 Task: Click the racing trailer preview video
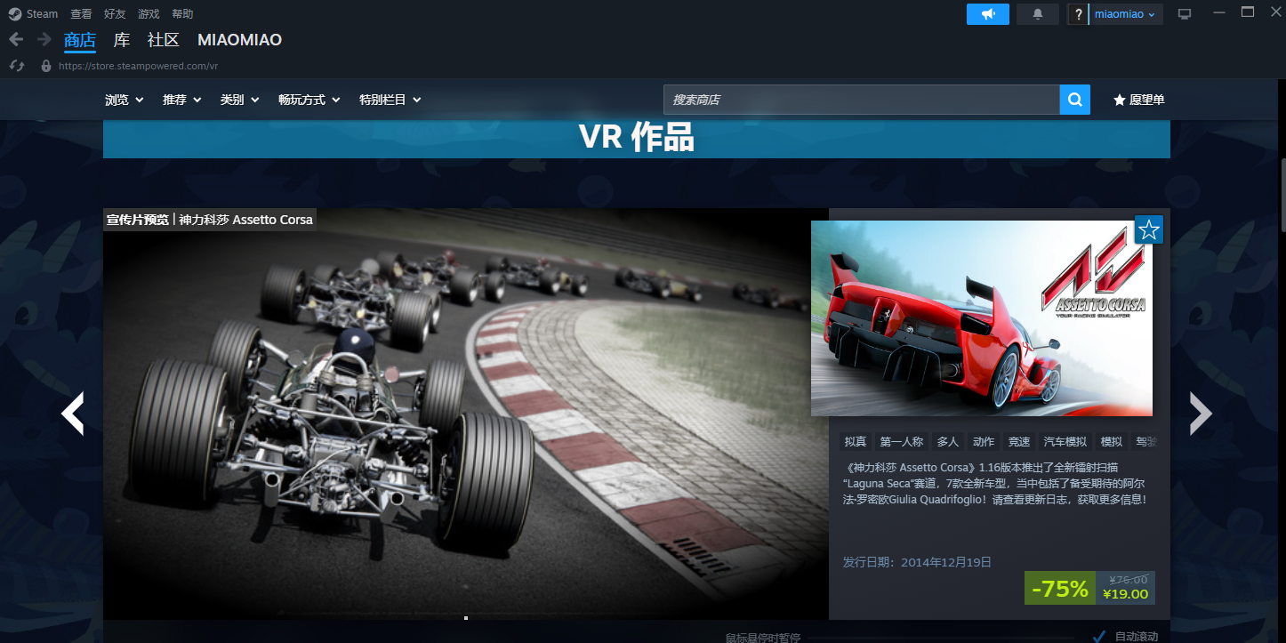point(466,414)
